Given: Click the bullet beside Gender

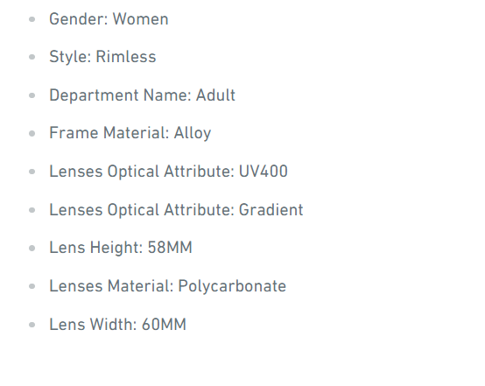Looking at the screenshot, I should 32,19.
